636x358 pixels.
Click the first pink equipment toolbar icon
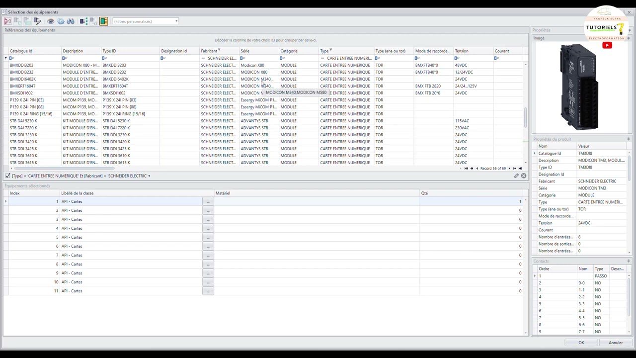click(7, 21)
